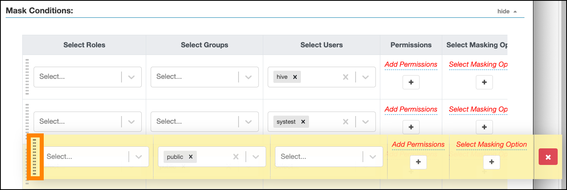
Task: Remove the systest user tag
Action: click(303, 122)
